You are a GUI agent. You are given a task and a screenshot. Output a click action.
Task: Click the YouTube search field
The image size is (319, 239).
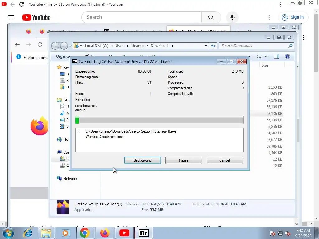tap(141, 17)
